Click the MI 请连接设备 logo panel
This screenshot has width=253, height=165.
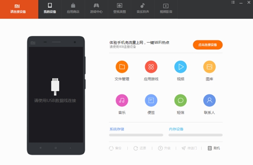click(x=19, y=9)
